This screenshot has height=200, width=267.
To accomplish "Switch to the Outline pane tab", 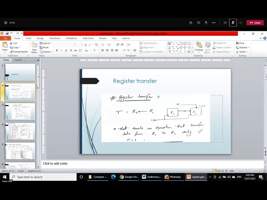I will click(x=18, y=60).
